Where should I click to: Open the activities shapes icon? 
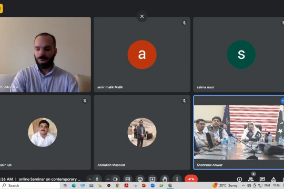[x=273, y=179]
